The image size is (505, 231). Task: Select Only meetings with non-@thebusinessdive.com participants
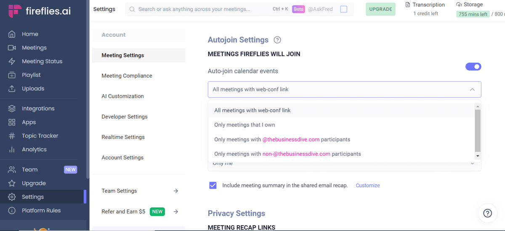click(341, 154)
